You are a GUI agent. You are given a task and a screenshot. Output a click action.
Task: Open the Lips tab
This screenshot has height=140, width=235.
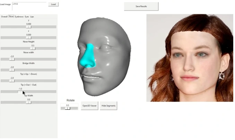(x=32, y=17)
